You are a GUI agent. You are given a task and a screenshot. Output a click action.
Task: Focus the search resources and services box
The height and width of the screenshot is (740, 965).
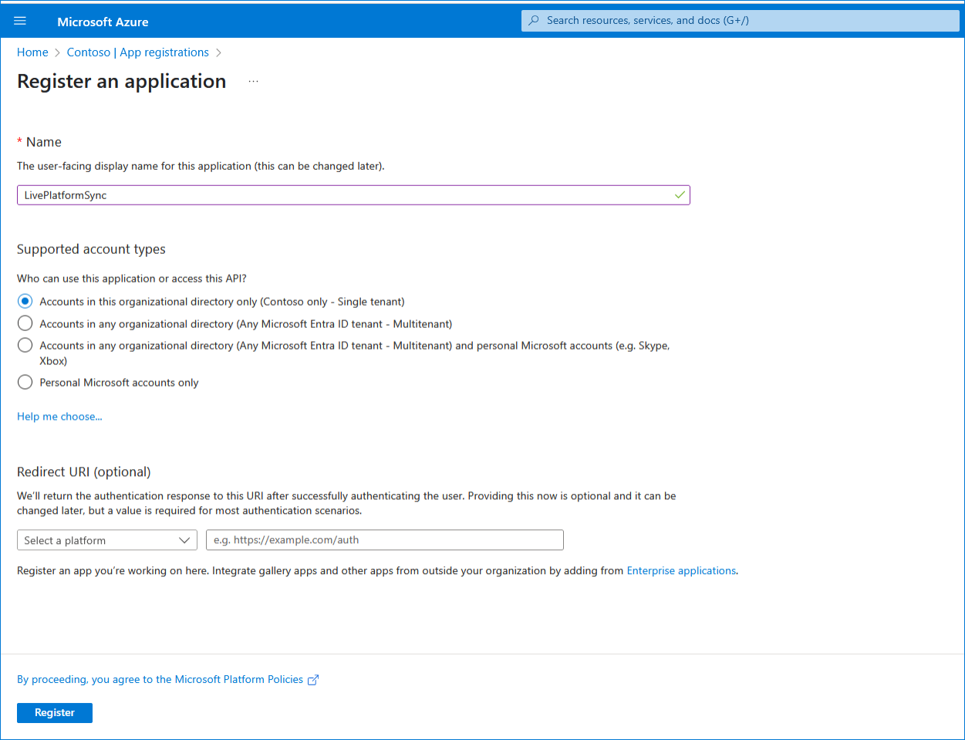coord(741,21)
